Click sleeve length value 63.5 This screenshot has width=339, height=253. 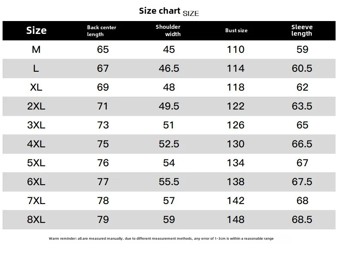pos(302,106)
